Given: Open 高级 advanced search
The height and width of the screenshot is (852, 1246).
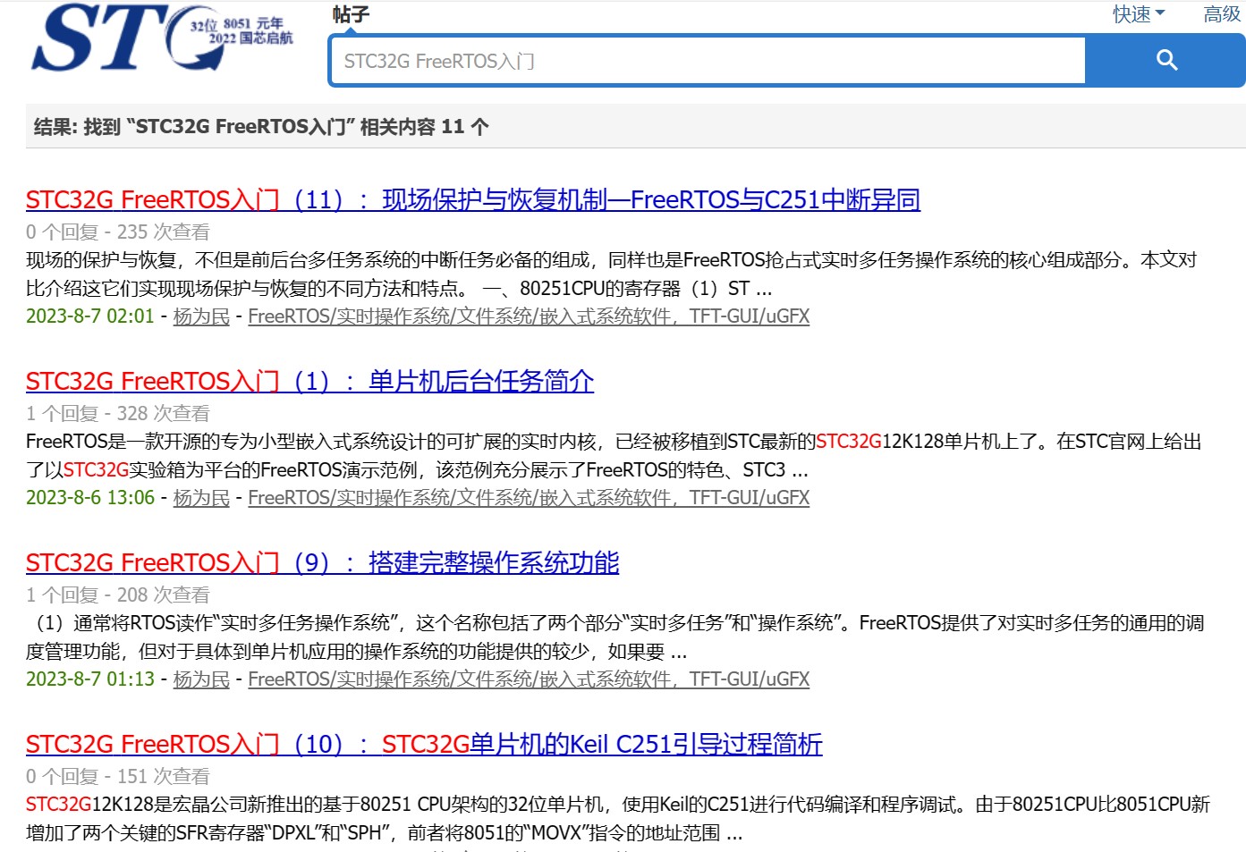Looking at the screenshot, I should tap(1222, 14).
